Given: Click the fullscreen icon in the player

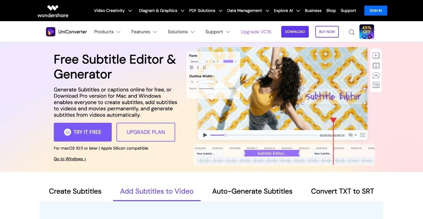Looking at the screenshot, I should pyautogui.click(x=363, y=135).
